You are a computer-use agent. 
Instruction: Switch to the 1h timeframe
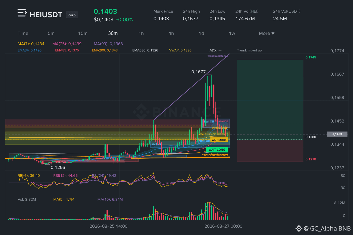pyautogui.click(x=141, y=33)
